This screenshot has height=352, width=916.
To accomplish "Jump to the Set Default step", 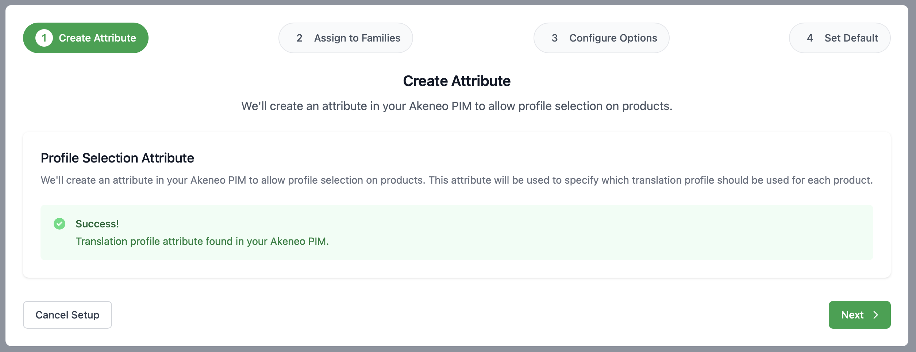I will [851, 38].
